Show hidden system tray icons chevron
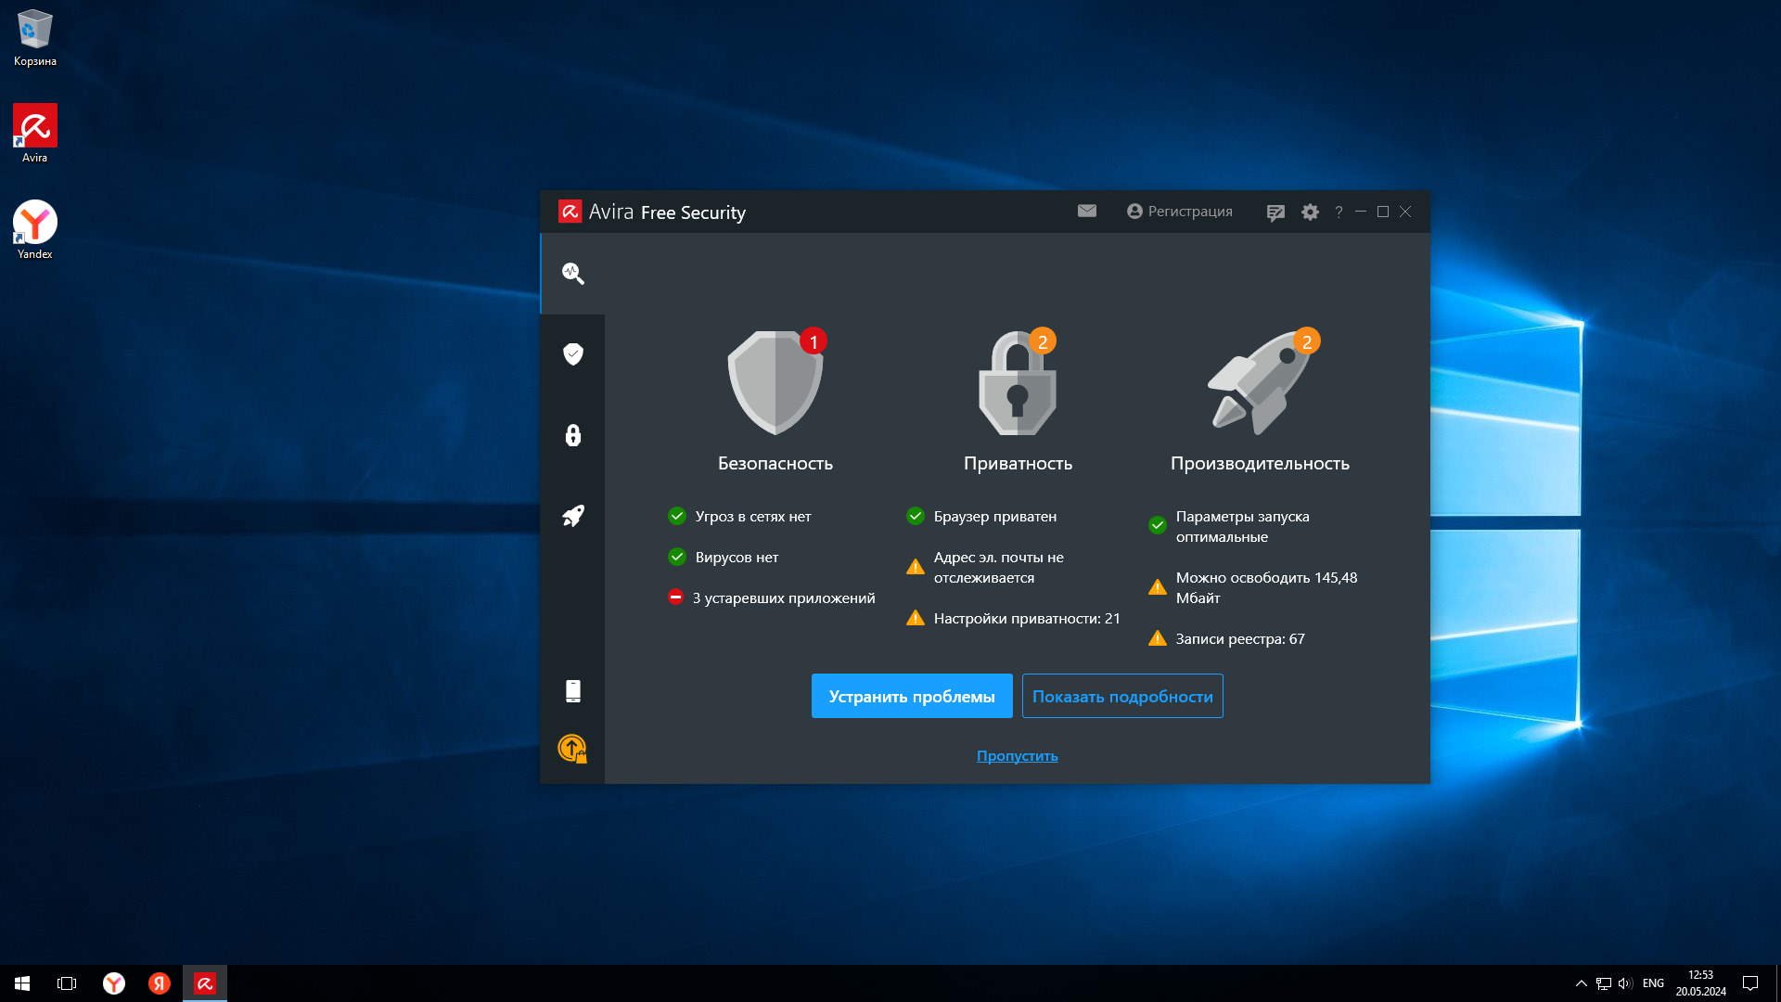The image size is (1781, 1002). [x=1581, y=983]
